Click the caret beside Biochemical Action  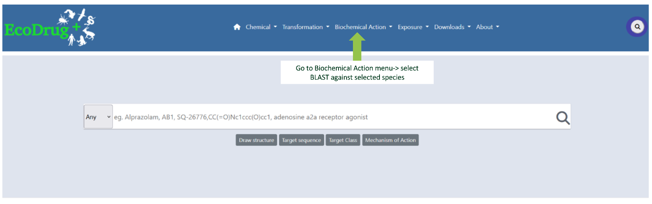(x=391, y=27)
